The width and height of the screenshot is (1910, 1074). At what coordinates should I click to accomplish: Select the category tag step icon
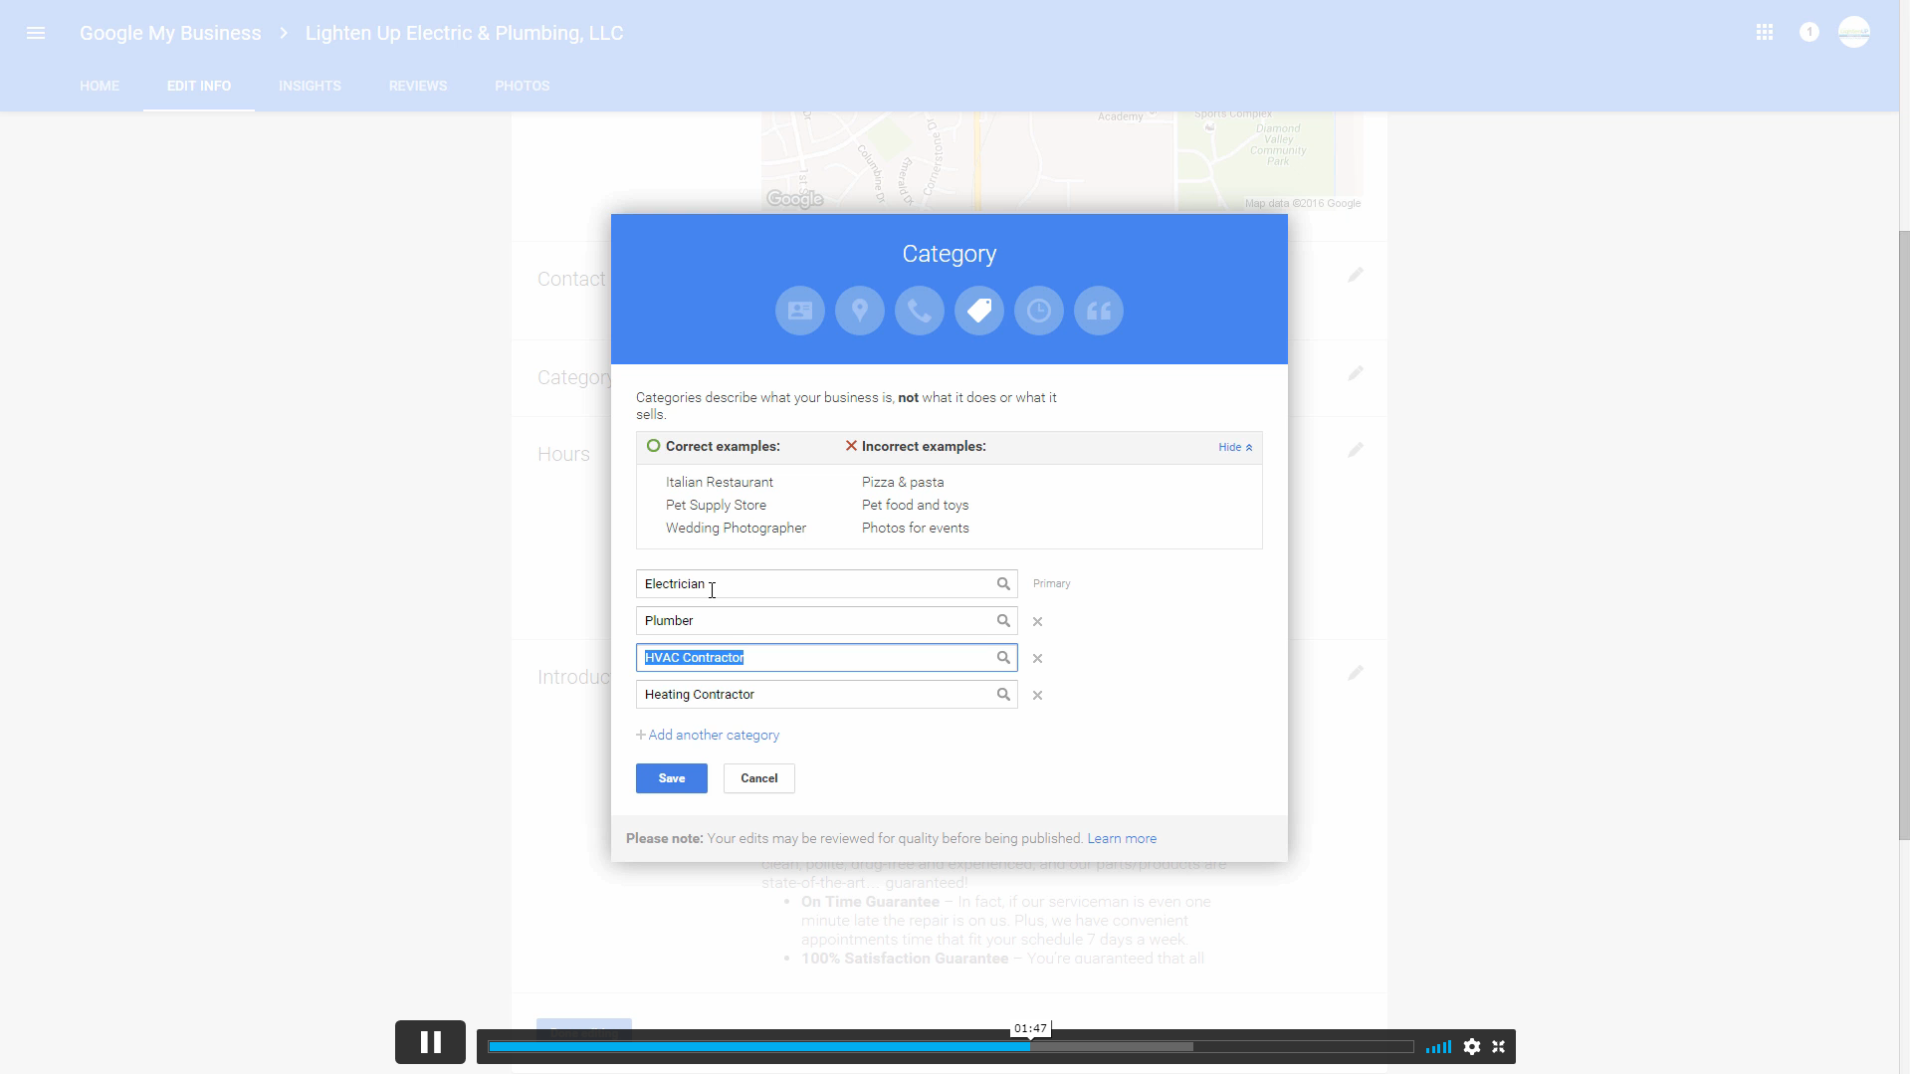[979, 311]
